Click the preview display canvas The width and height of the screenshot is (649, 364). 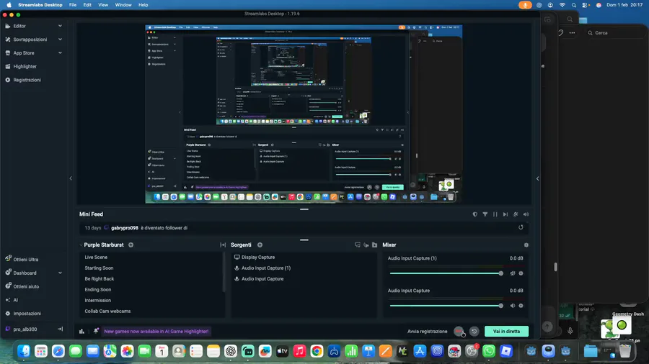point(304,114)
